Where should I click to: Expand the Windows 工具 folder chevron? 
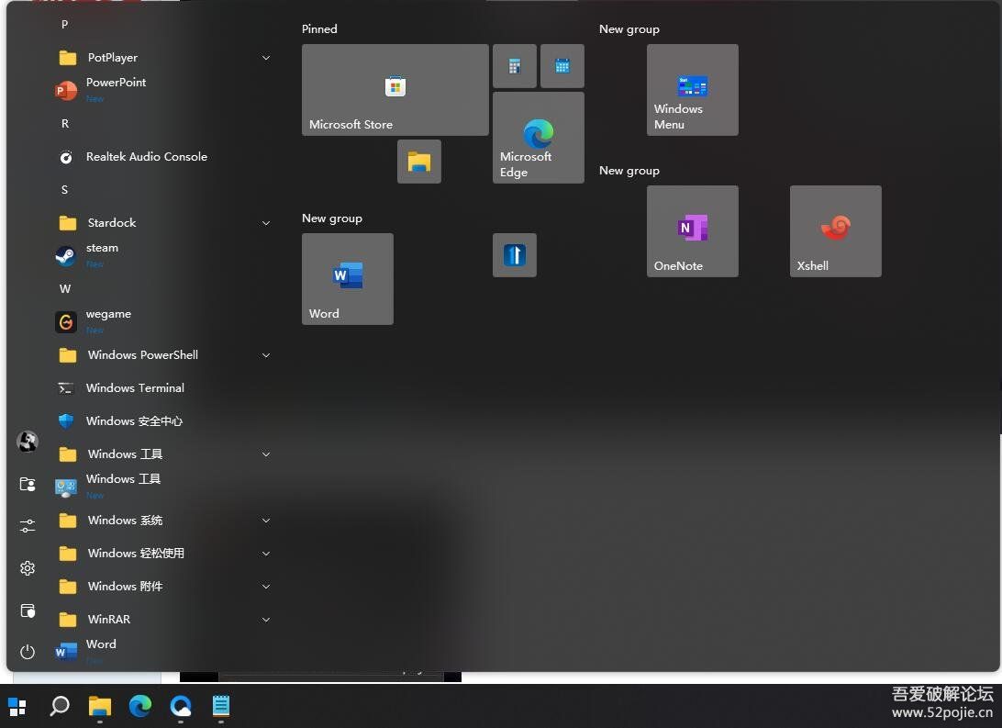coord(266,454)
